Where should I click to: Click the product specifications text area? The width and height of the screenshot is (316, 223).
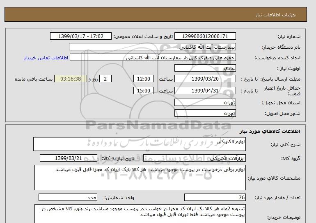pos(140,178)
